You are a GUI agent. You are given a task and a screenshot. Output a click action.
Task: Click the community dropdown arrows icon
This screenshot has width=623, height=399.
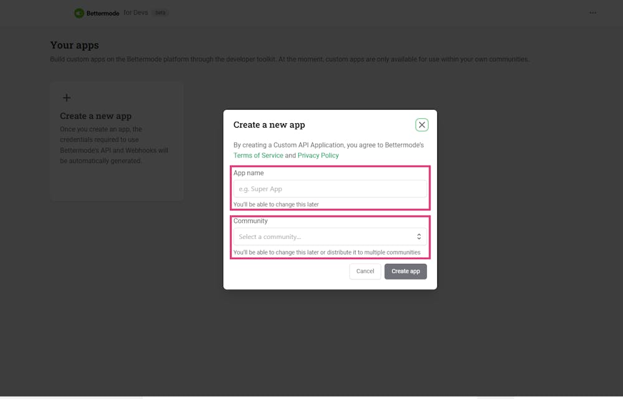(x=419, y=237)
